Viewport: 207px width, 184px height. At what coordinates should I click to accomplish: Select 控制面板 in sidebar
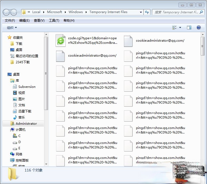pyautogui.click(x=19, y=160)
